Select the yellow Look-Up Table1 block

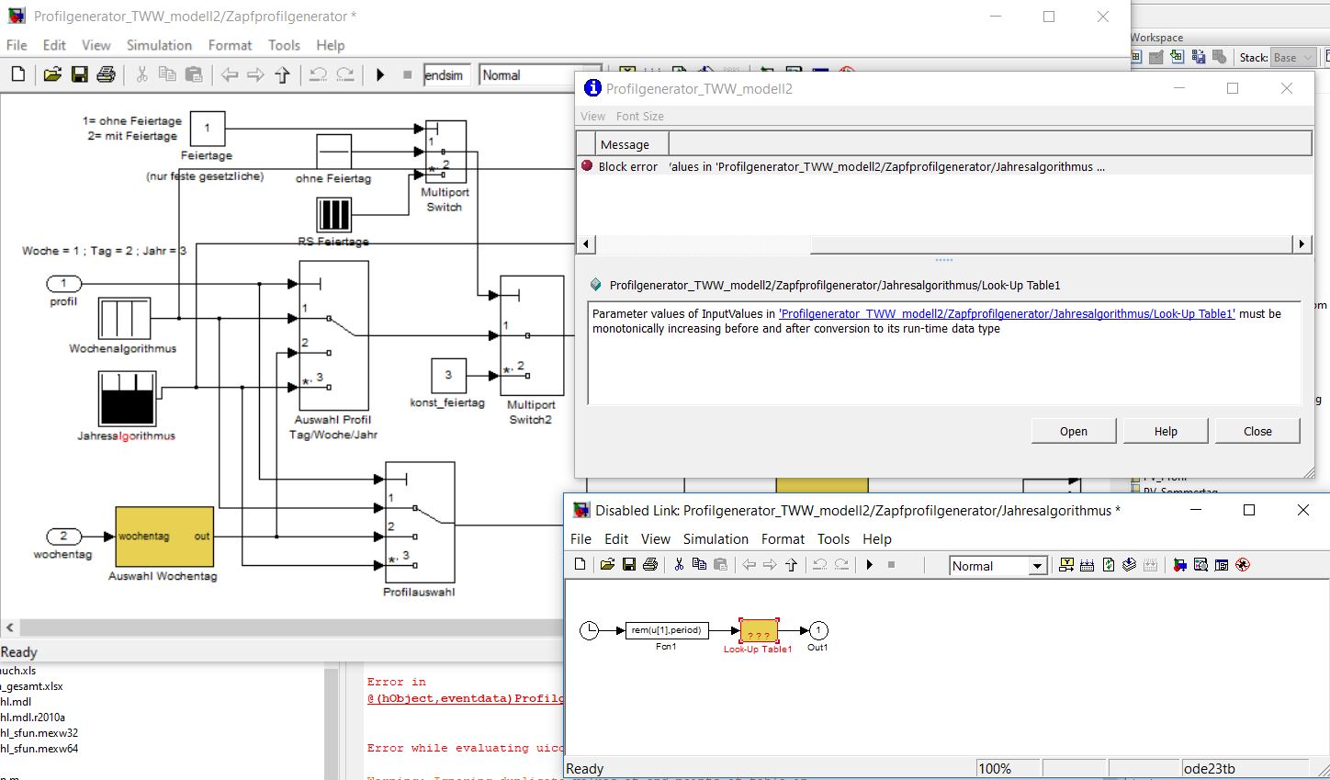click(x=759, y=631)
